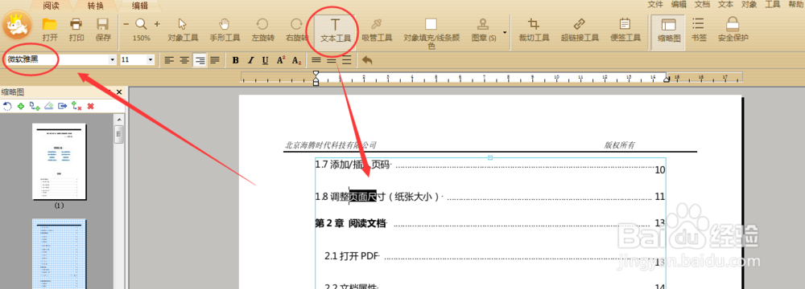Set the widest line spacing option
805x289 pixels.
click(x=347, y=60)
